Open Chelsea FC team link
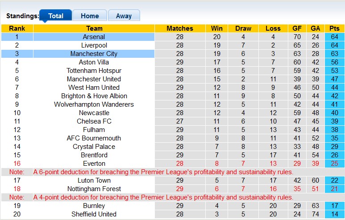Image resolution: width=345 pixels, height=220 pixels. tap(94, 121)
